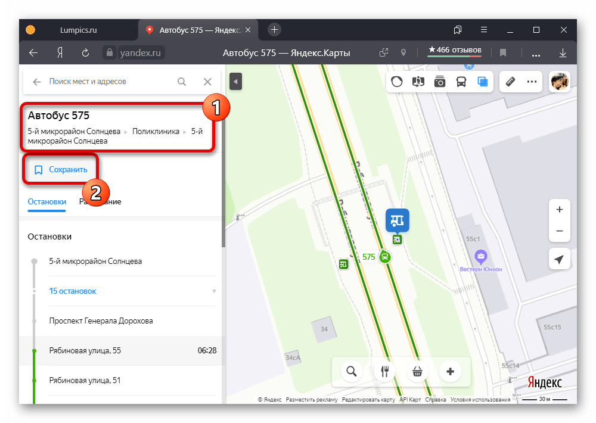
Task: Save route with Сохранить button
Action: [x=61, y=170]
